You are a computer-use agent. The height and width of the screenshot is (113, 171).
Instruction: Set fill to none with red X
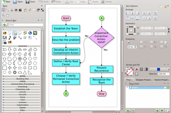pyautogui.click(x=137, y=69)
